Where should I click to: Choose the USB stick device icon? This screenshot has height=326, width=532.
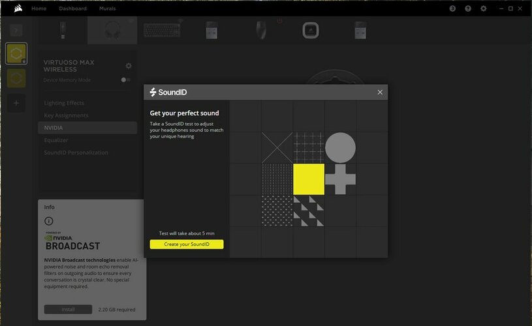click(62, 30)
